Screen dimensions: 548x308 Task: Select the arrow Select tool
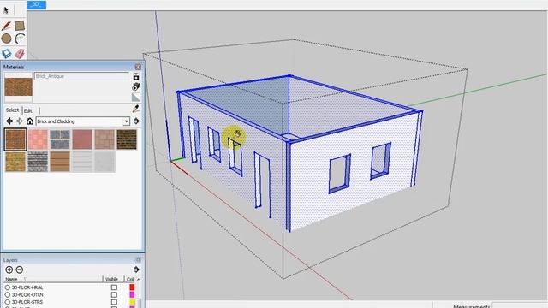point(6,10)
